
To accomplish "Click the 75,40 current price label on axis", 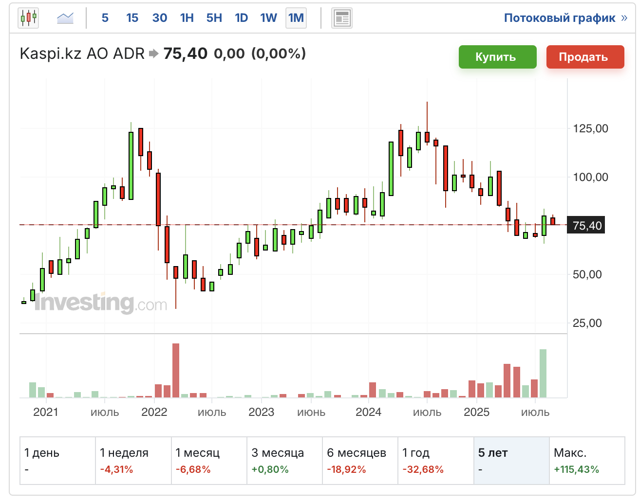I will point(586,225).
